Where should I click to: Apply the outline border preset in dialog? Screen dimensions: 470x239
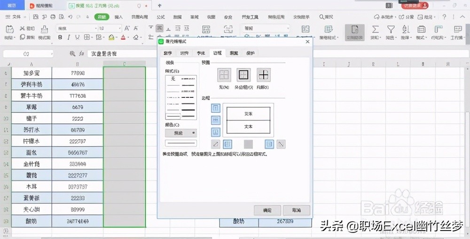(243, 75)
